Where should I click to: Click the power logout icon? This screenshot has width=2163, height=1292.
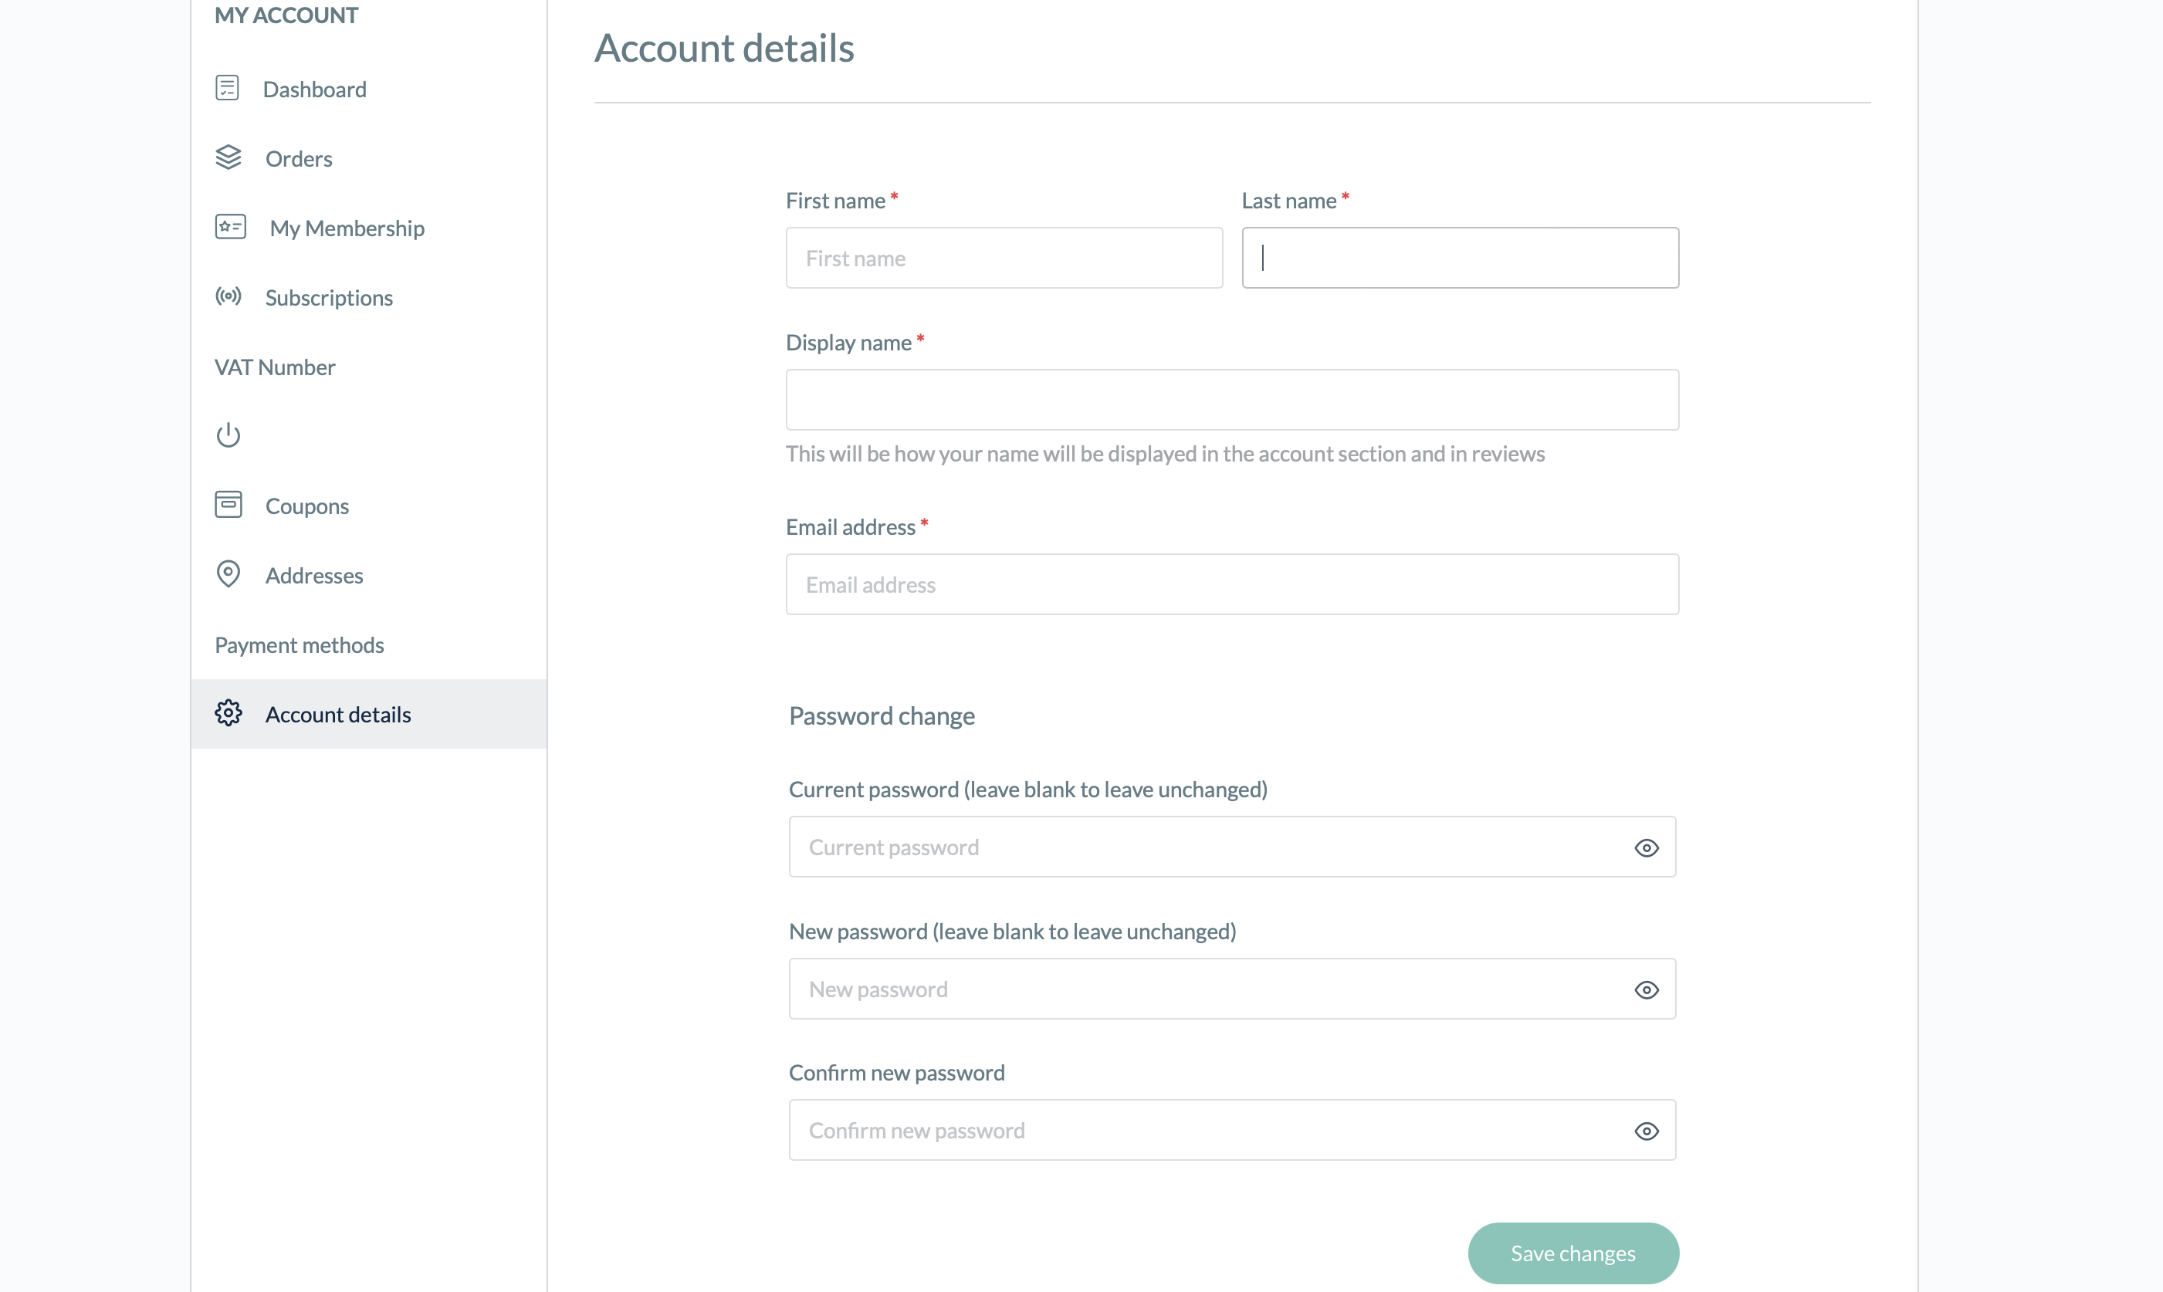tap(228, 435)
